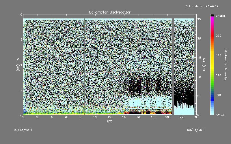Click the "12:" UTC hour tick label
231x144 pixels.
(x=110, y=117)
